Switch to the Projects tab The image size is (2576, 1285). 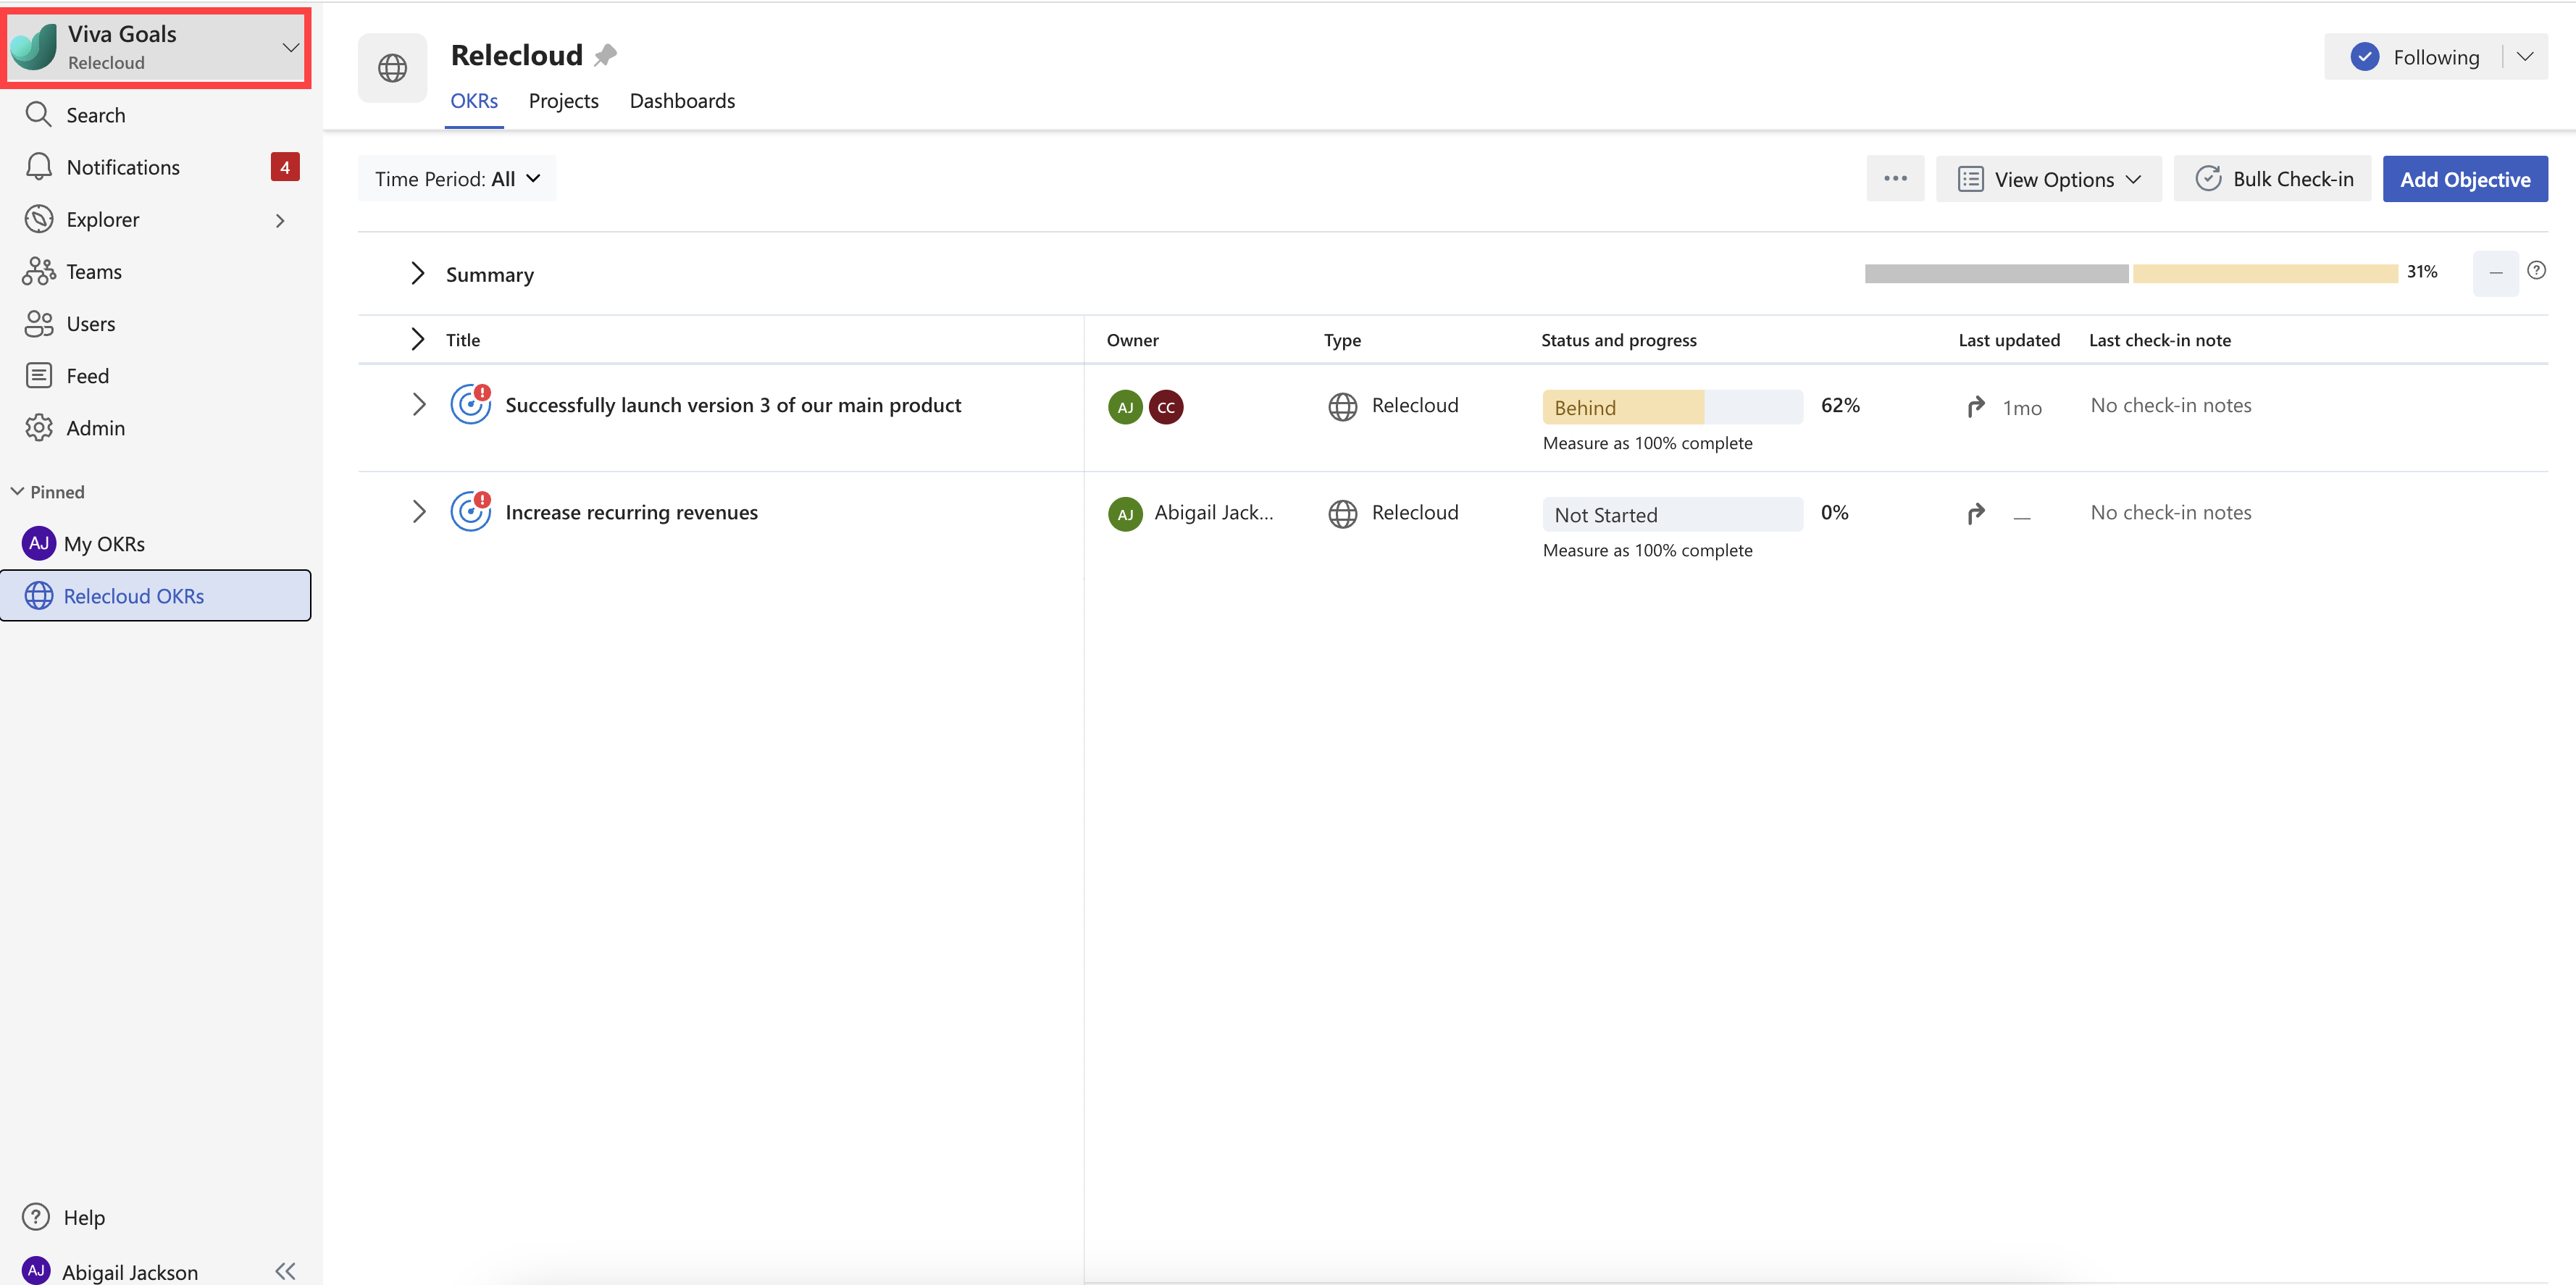564,101
